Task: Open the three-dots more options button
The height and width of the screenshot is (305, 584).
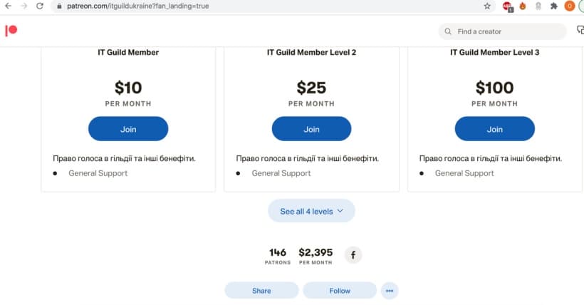Action: [x=390, y=291]
